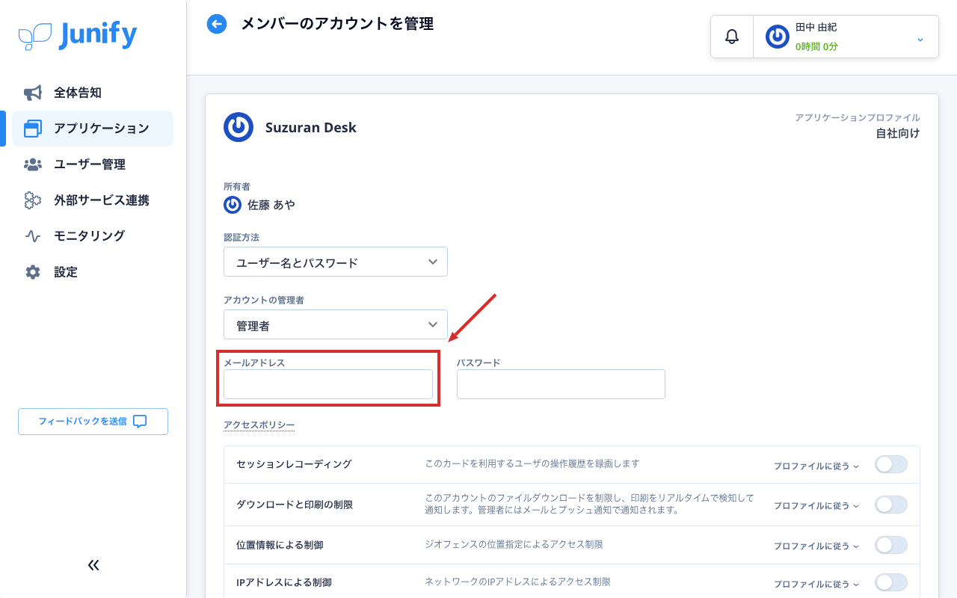Click the users icon beside ユーザー管理
The width and height of the screenshot is (957, 598).
(33, 164)
